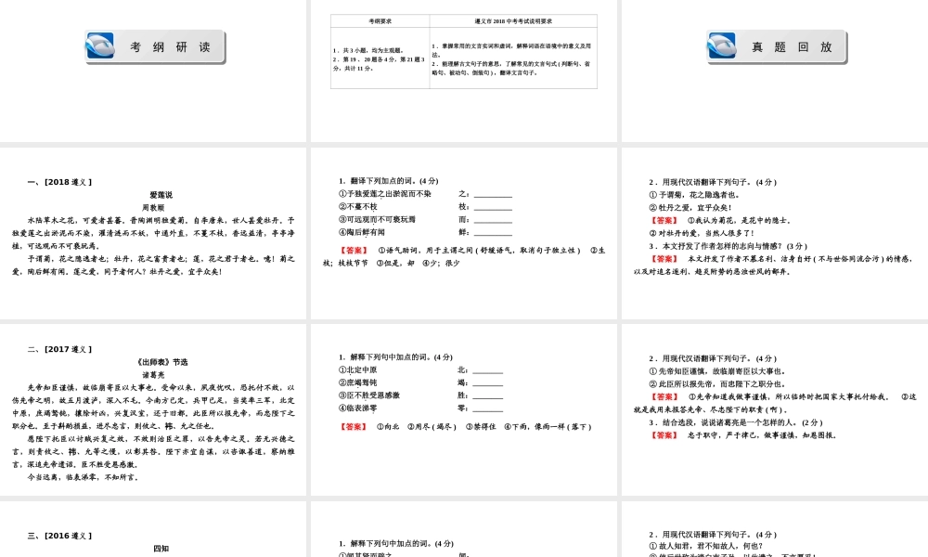This screenshot has width=928, height=557.
Task: Click the answer blank after 竭:
Action: (x=488, y=383)
